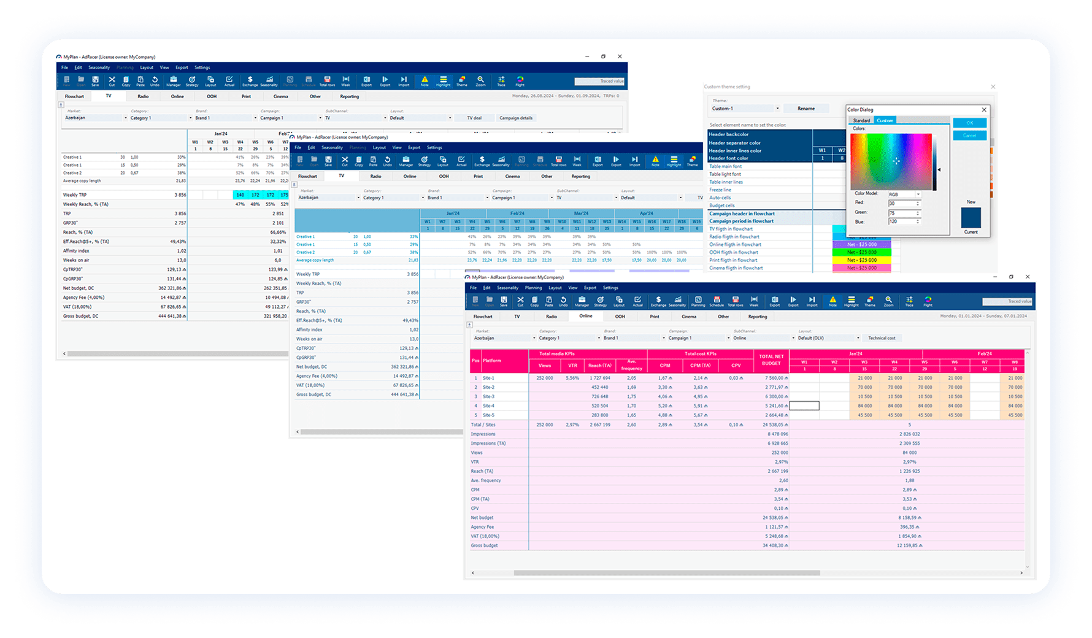Toggle Highlight icon in front Online window toolbar

[x=852, y=301]
